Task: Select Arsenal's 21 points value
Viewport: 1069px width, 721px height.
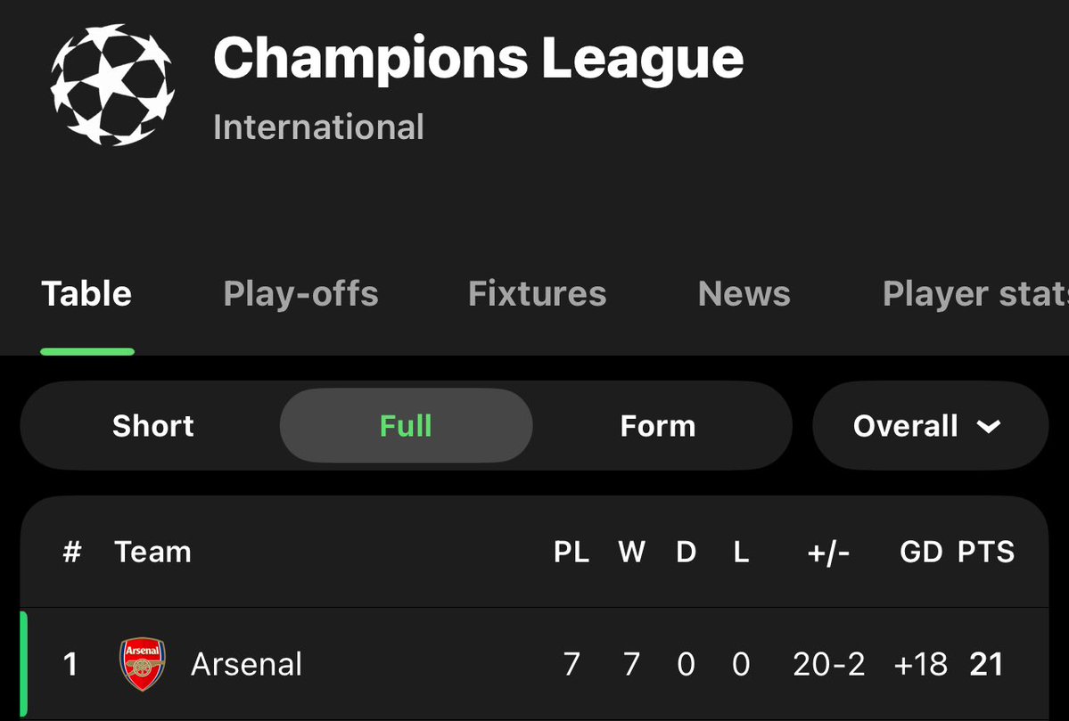Action: [986, 664]
